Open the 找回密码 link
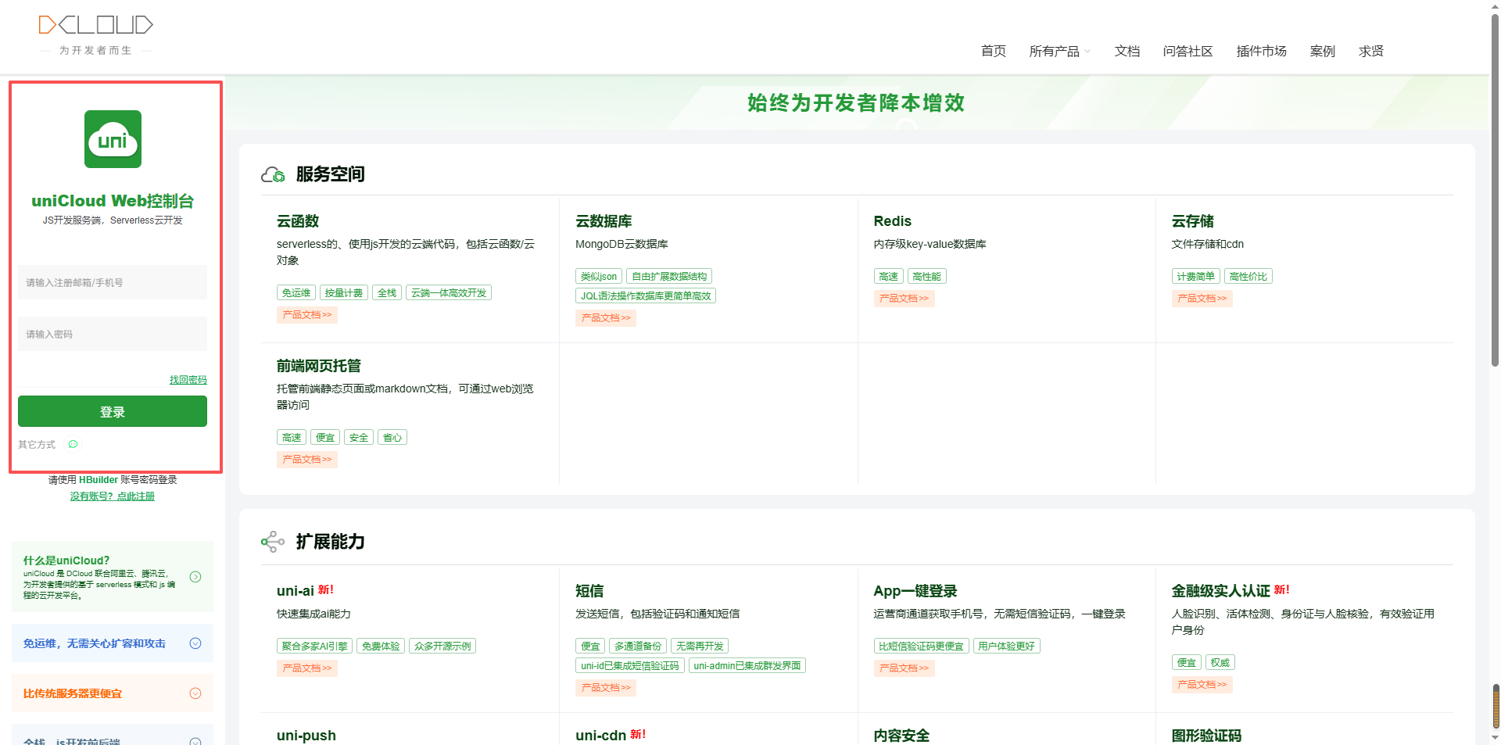This screenshot has width=1501, height=745. [x=188, y=380]
